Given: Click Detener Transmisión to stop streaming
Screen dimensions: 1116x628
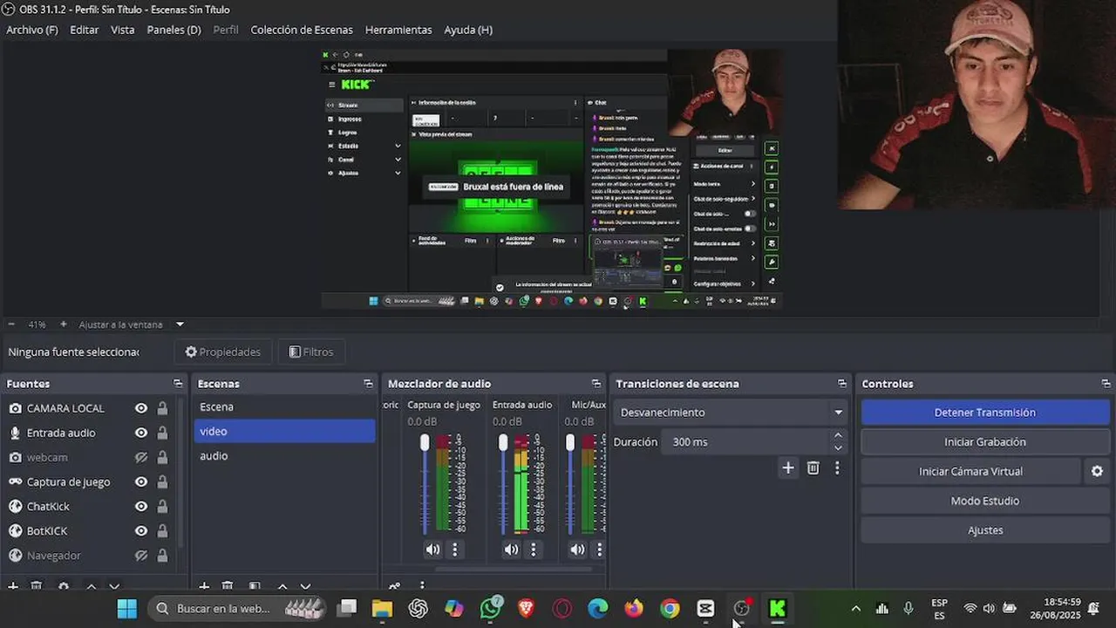Looking at the screenshot, I should pos(985,413).
